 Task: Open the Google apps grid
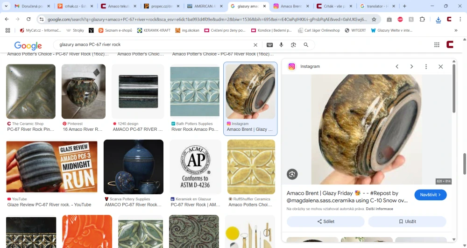coord(437,45)
